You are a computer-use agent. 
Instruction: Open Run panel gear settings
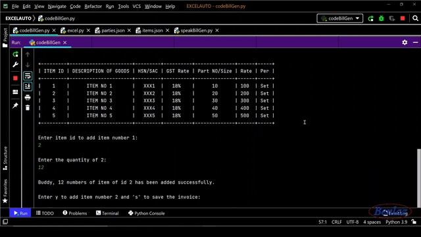405,42
